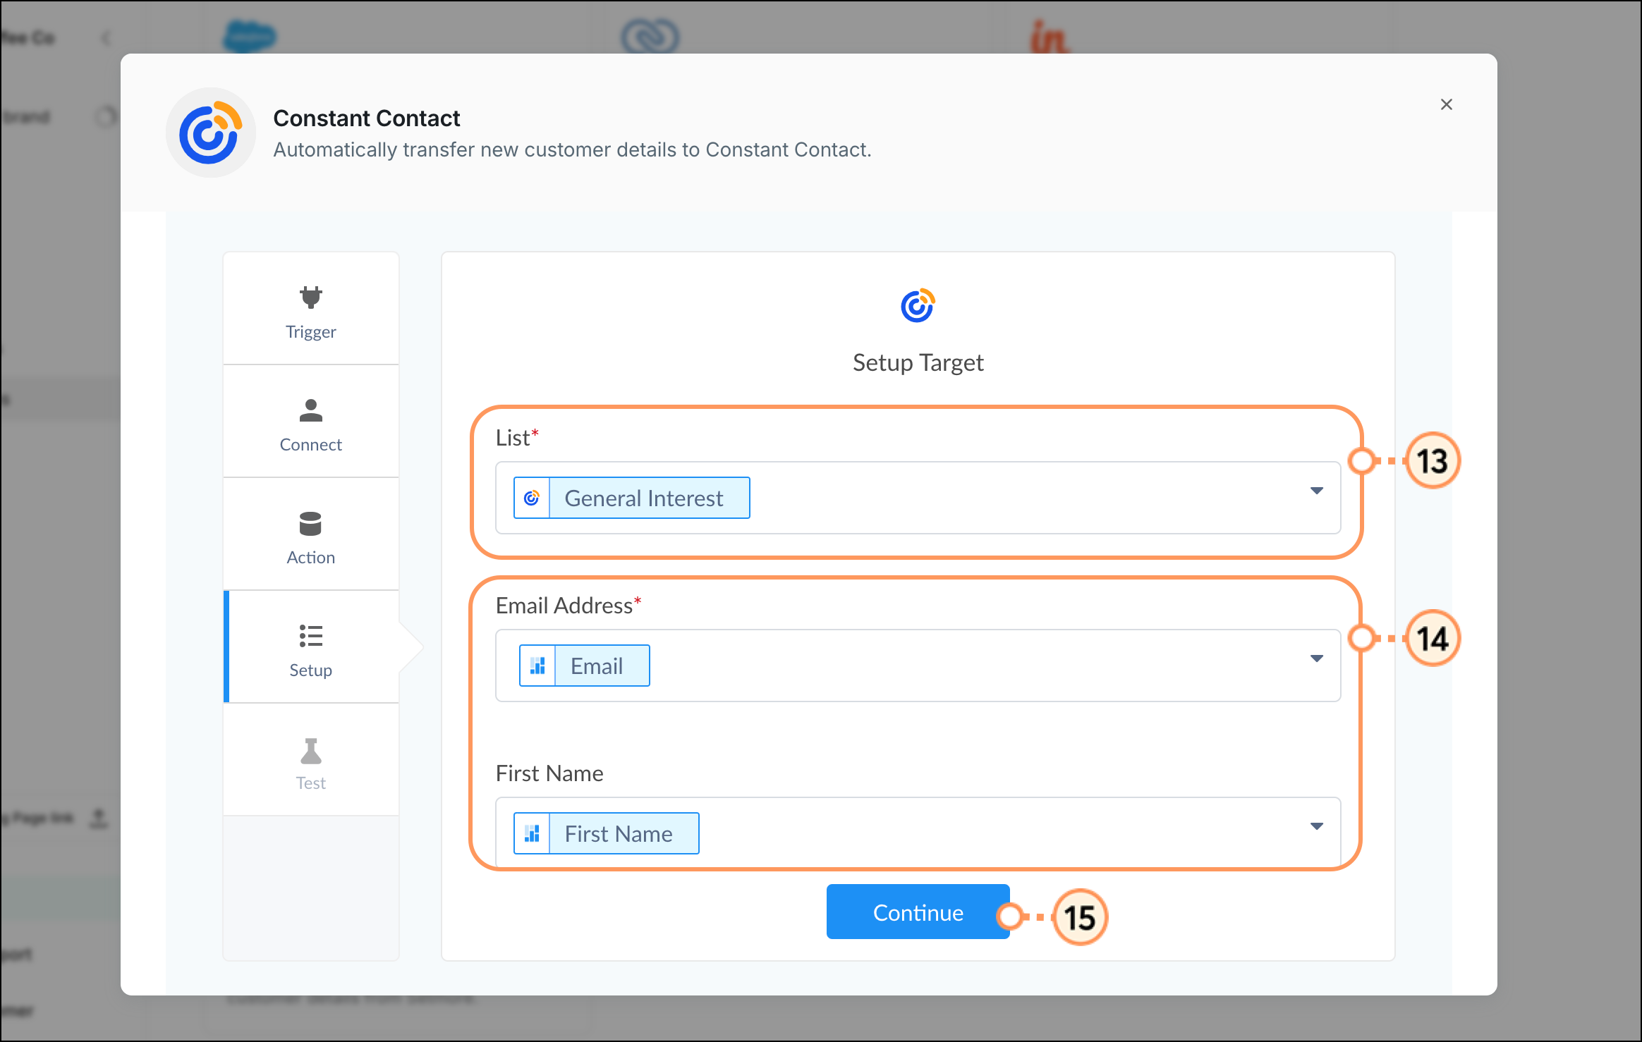Select the First Name field chip
The height and width of the screenshot is (1042, 1642).
[607, 833]
